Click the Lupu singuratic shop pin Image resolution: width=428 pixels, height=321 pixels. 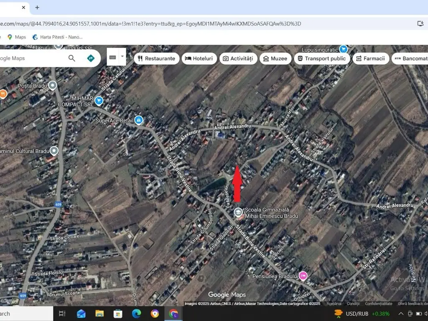tap(344, 49)
